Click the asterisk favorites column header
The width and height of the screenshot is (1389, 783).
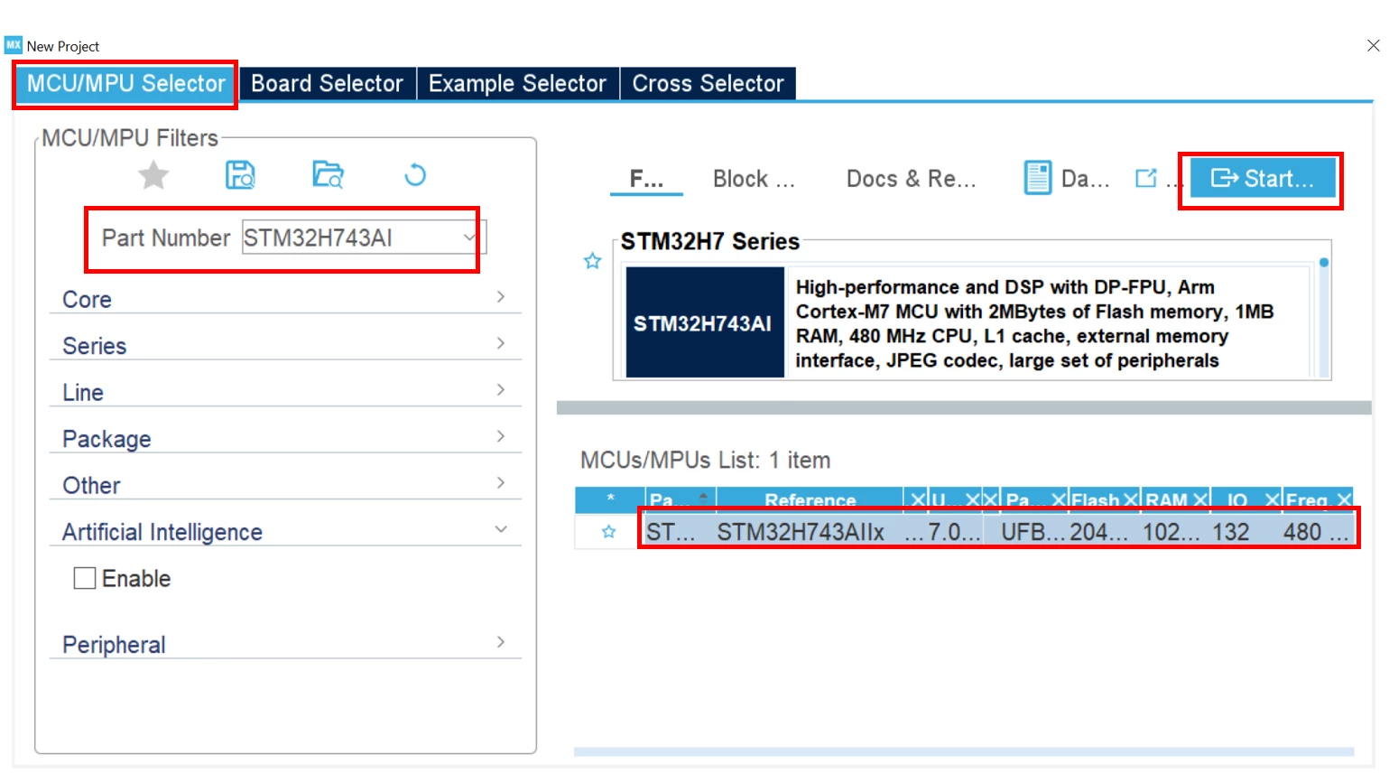click(610, 499)
